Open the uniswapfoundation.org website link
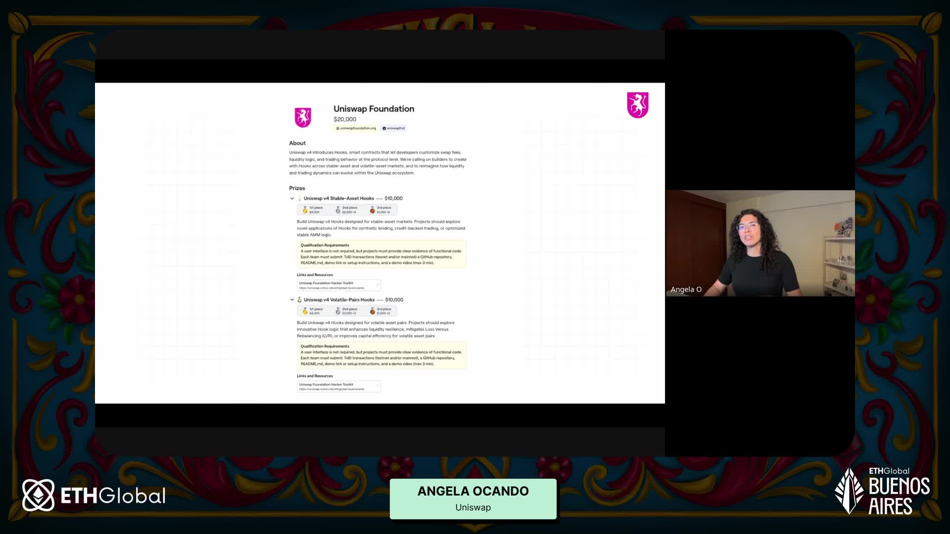The image size is (950, 534). [x=356, y=129]
